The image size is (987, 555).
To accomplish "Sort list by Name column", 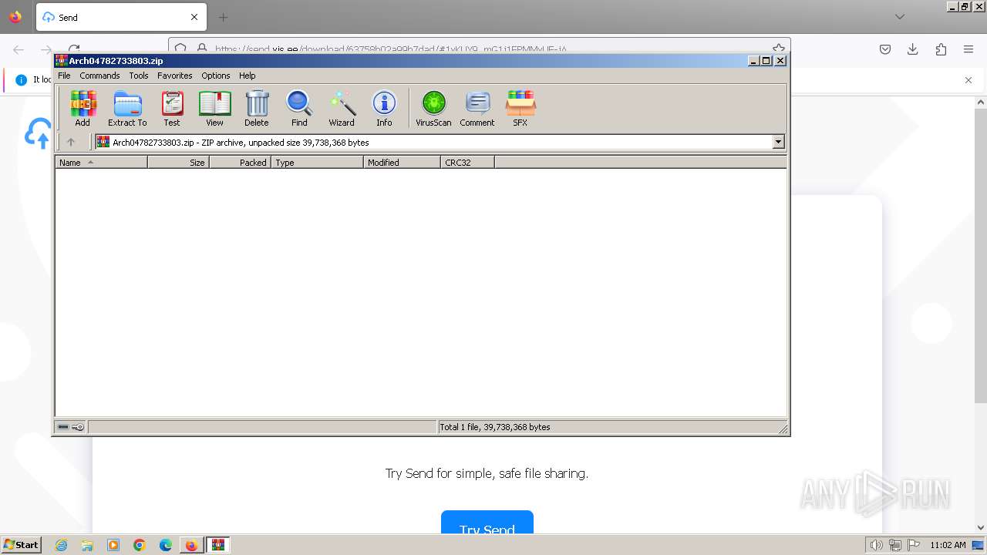I will pyautogui.click(x=101, y=162).
